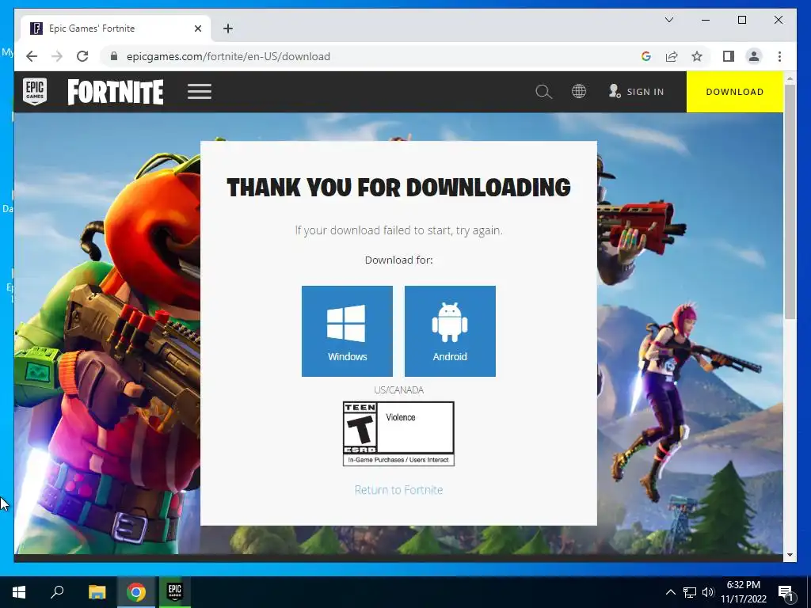
Task: Click Chrome taskbar icon
Action: (136, 592)
